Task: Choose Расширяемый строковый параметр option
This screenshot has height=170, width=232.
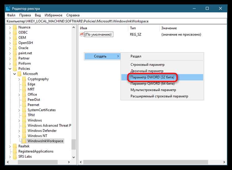Action: tap(162, 96)
